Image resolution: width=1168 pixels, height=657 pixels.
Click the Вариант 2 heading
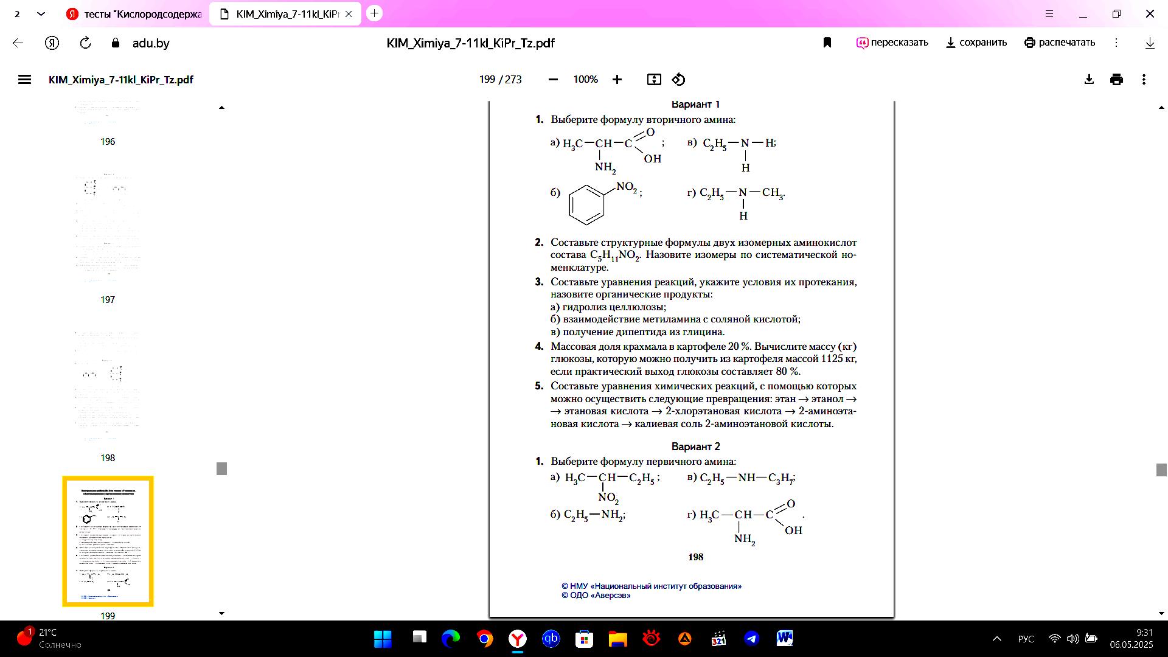(695, 447)
